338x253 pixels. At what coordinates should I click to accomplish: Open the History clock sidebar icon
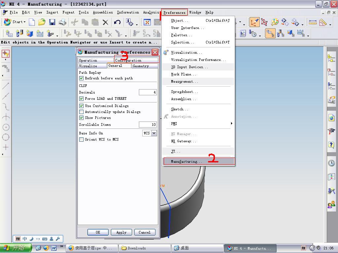(331, 163)
